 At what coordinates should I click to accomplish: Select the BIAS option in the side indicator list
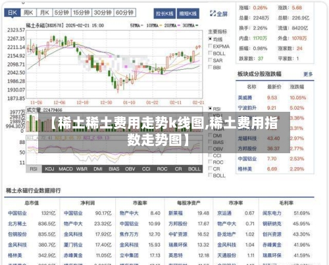click(216, 142)
